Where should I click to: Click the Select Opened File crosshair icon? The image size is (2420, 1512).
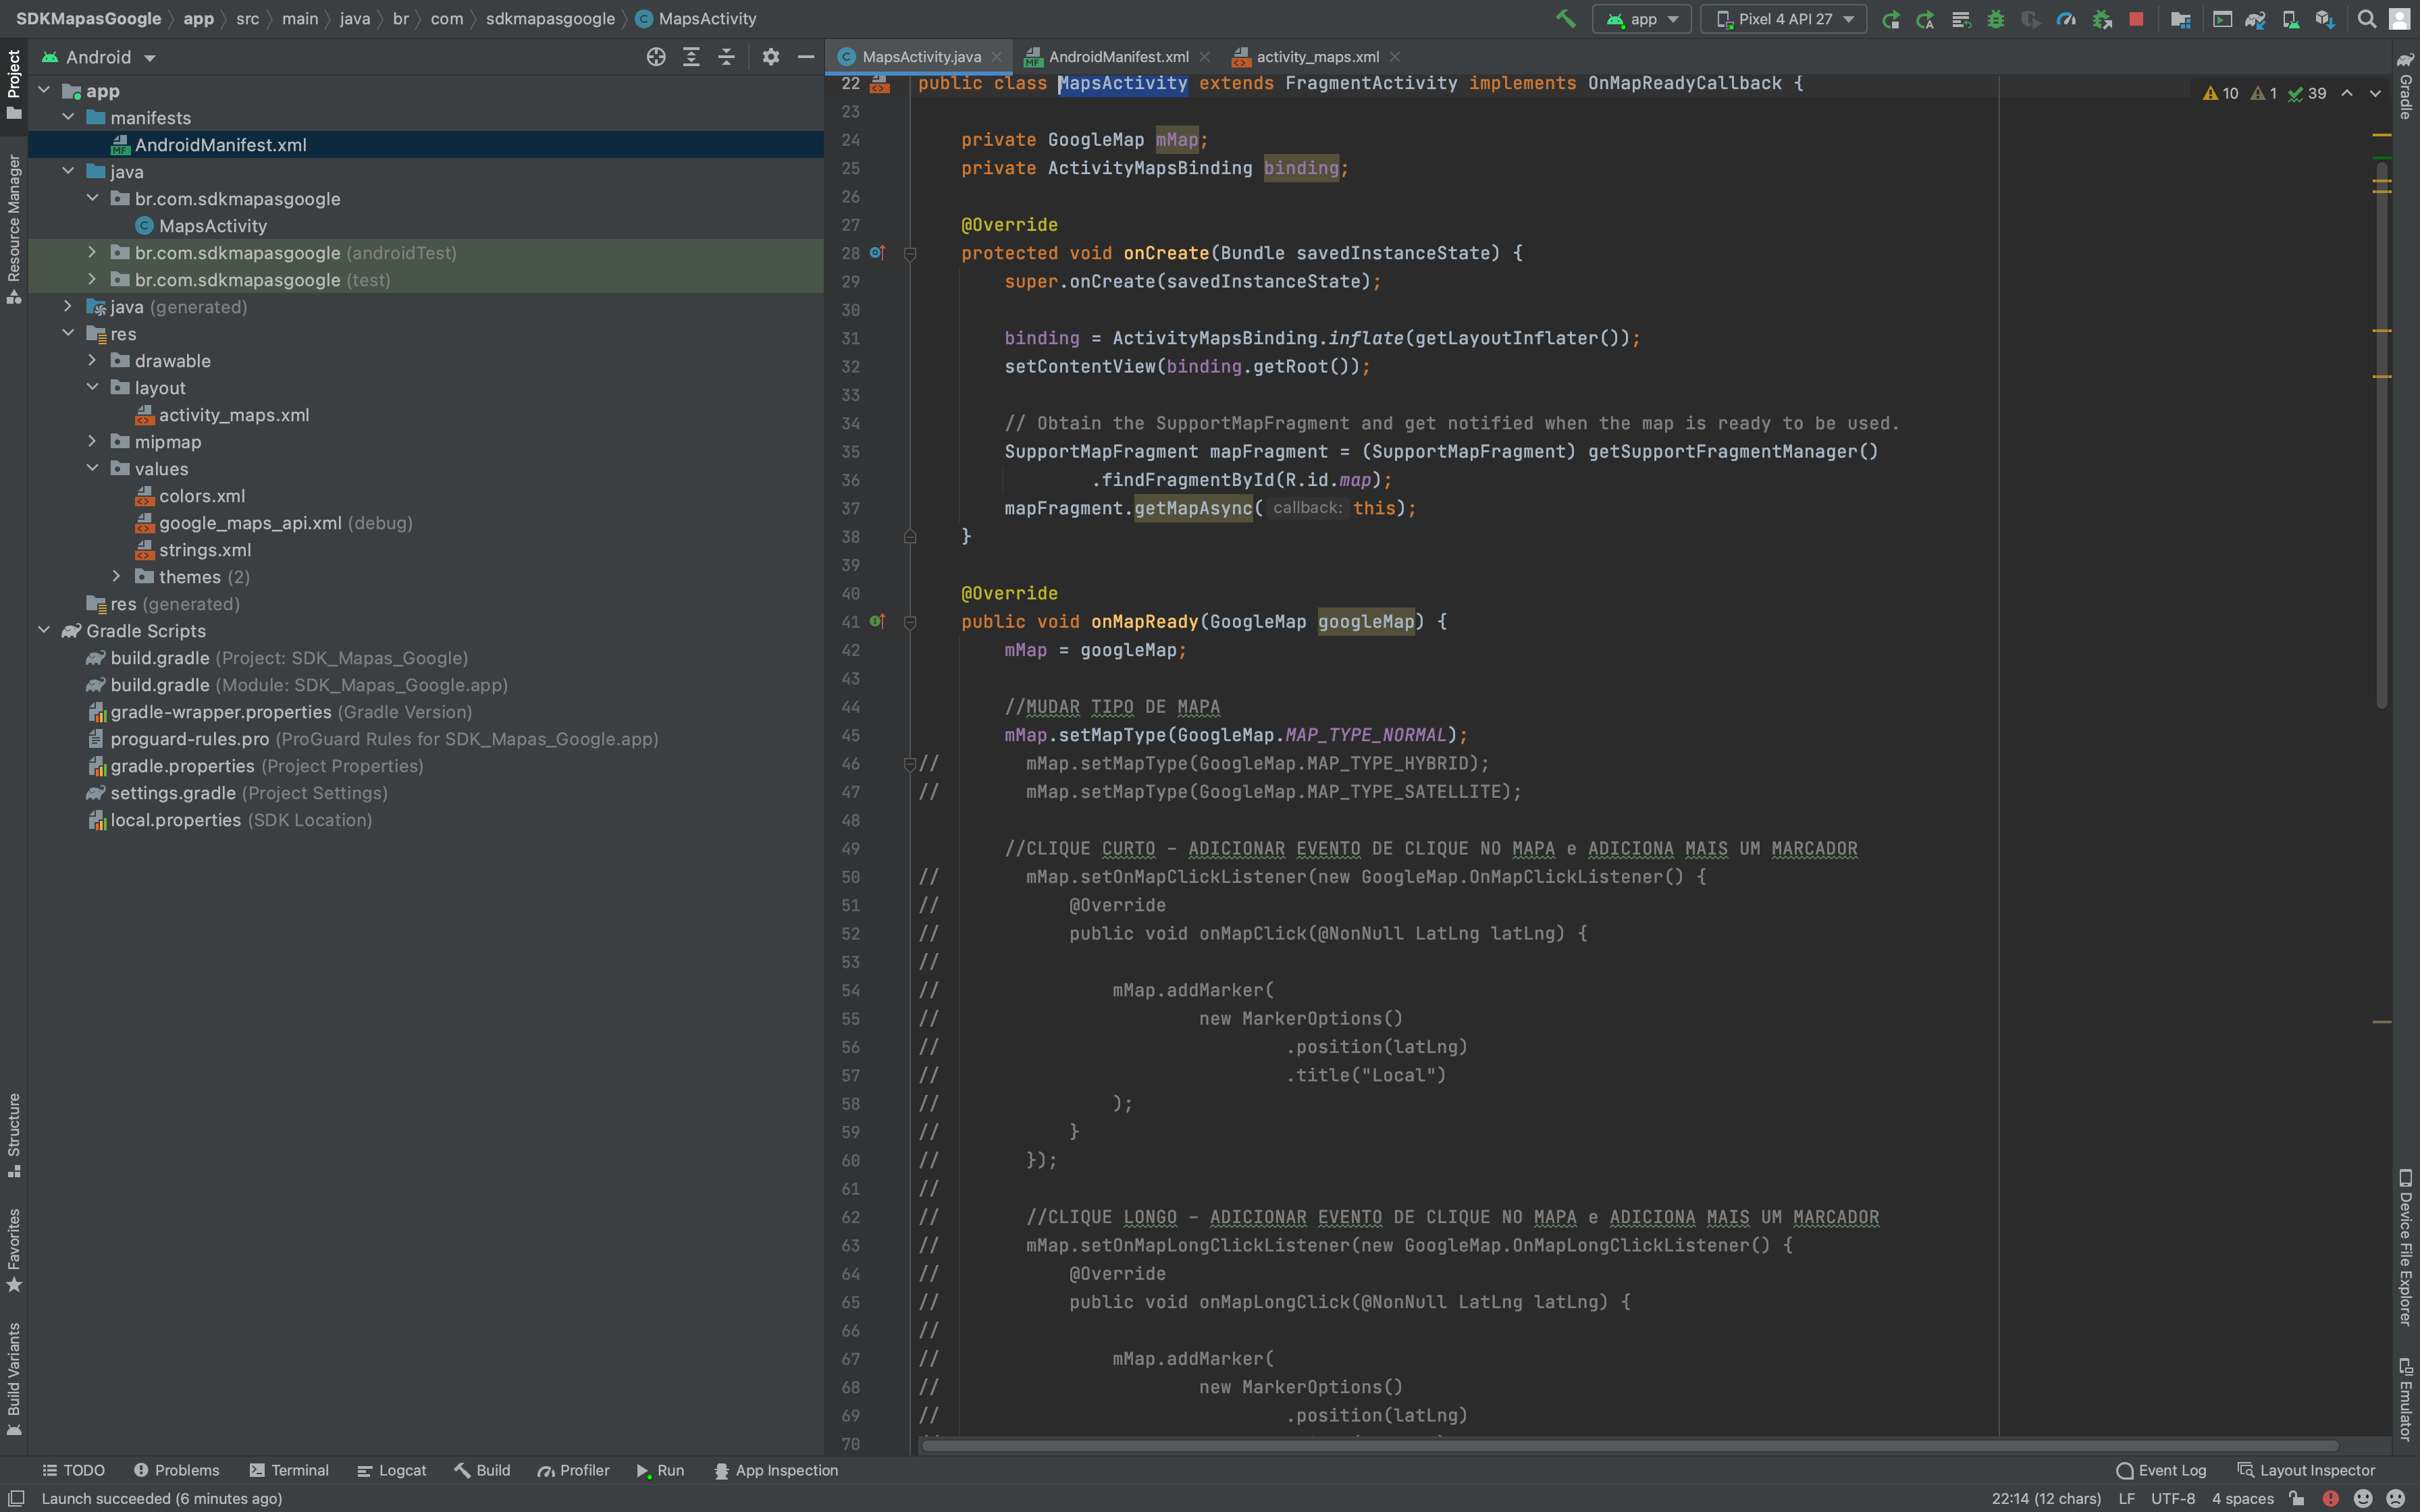pyautogui.click(x=657, y=57)
